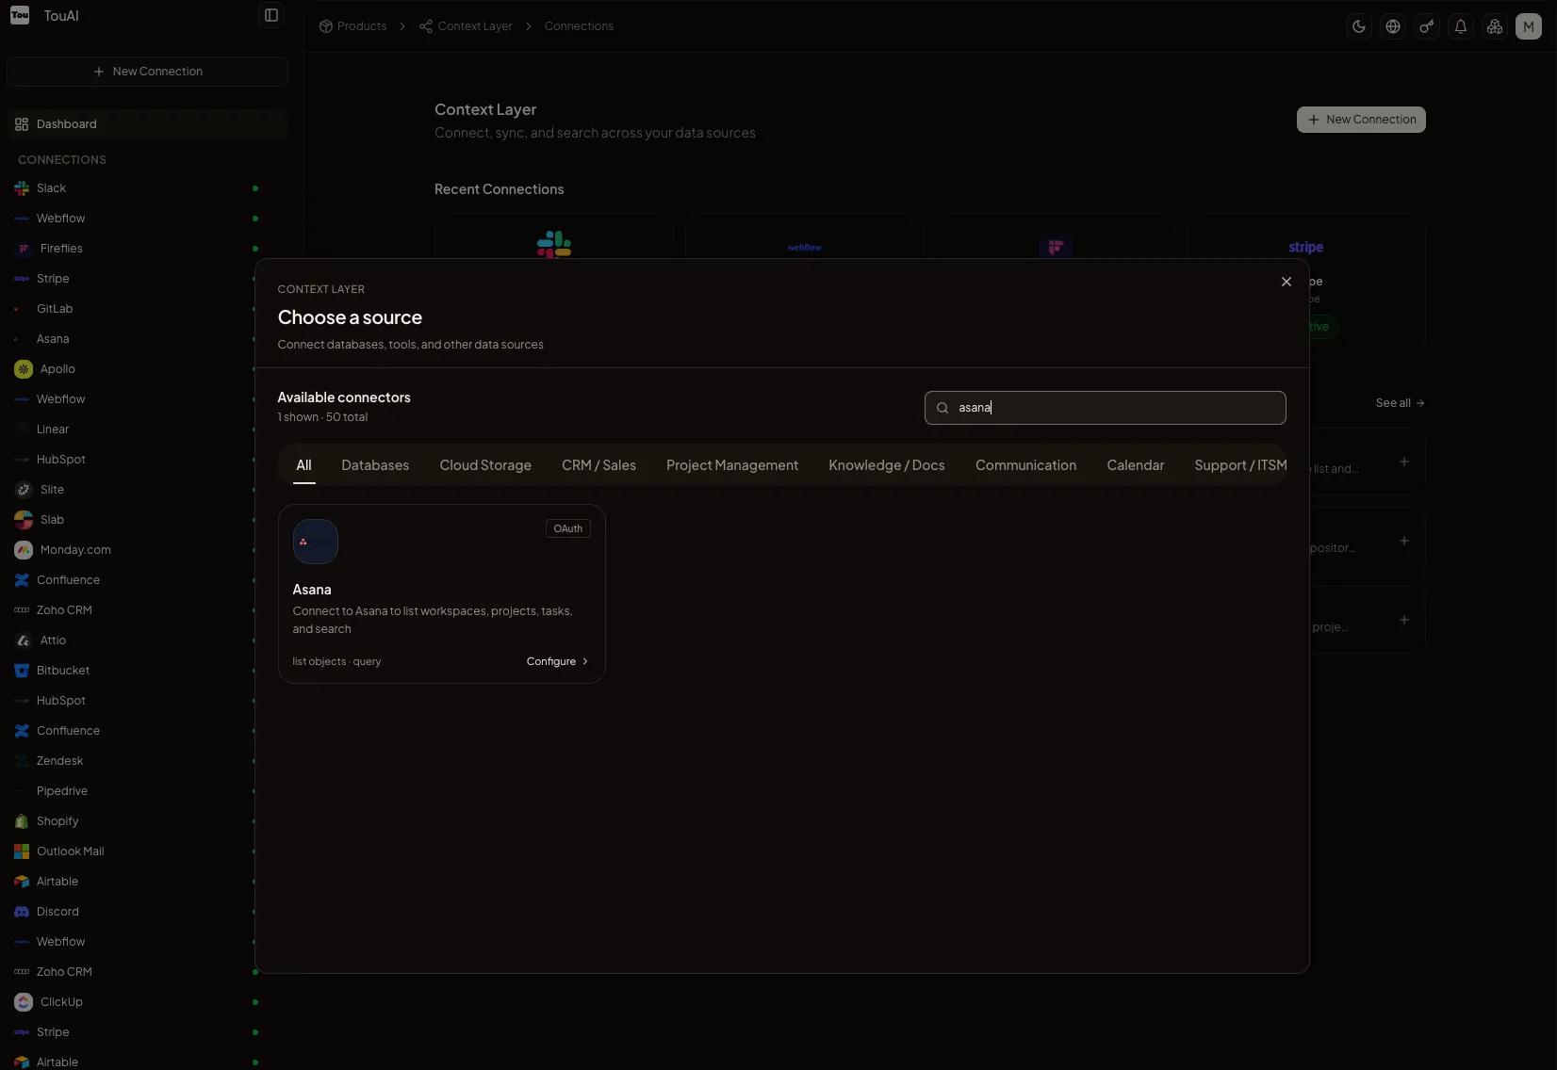
Task: Open Dashboard in the sidebar
Action: pyautogui.click(x=67, y=124)
